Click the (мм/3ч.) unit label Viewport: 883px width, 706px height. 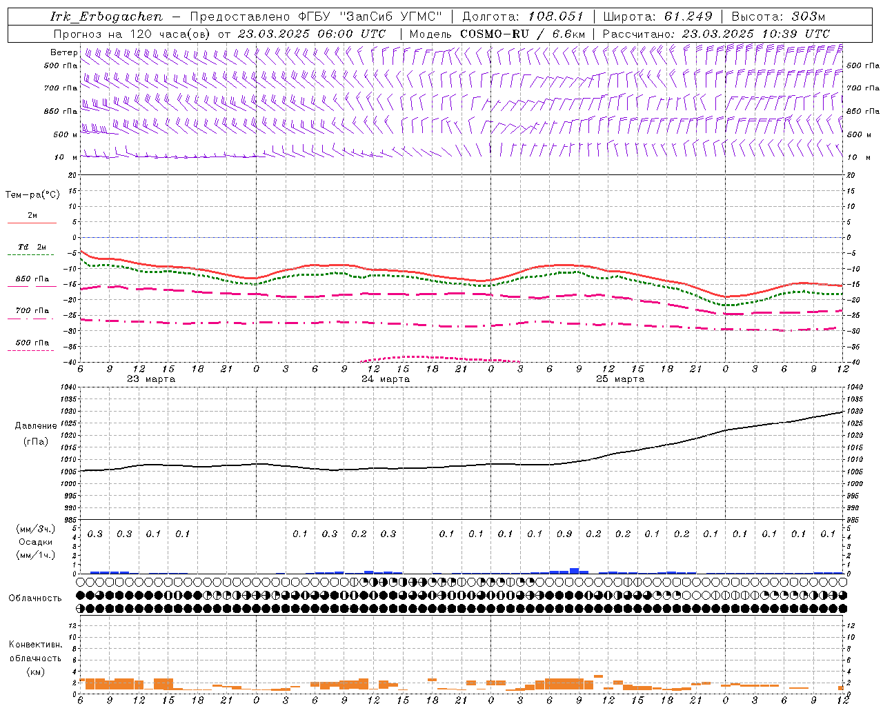pyautogui.click(x=36, y=529)
